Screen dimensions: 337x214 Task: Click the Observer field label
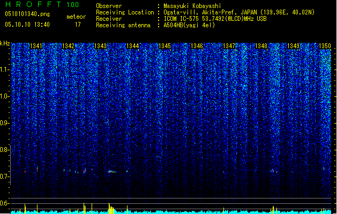109,6
